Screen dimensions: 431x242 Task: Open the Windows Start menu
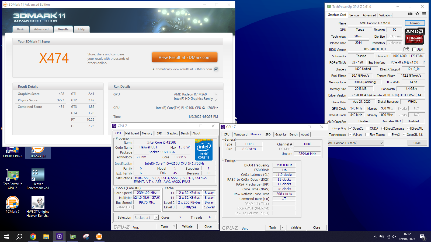[x=6, y=237]
